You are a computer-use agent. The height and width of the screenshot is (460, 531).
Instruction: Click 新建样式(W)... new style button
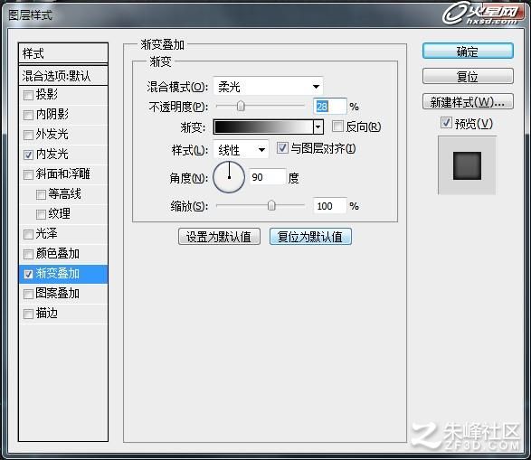pyautogui.click(x=468, y=102)
